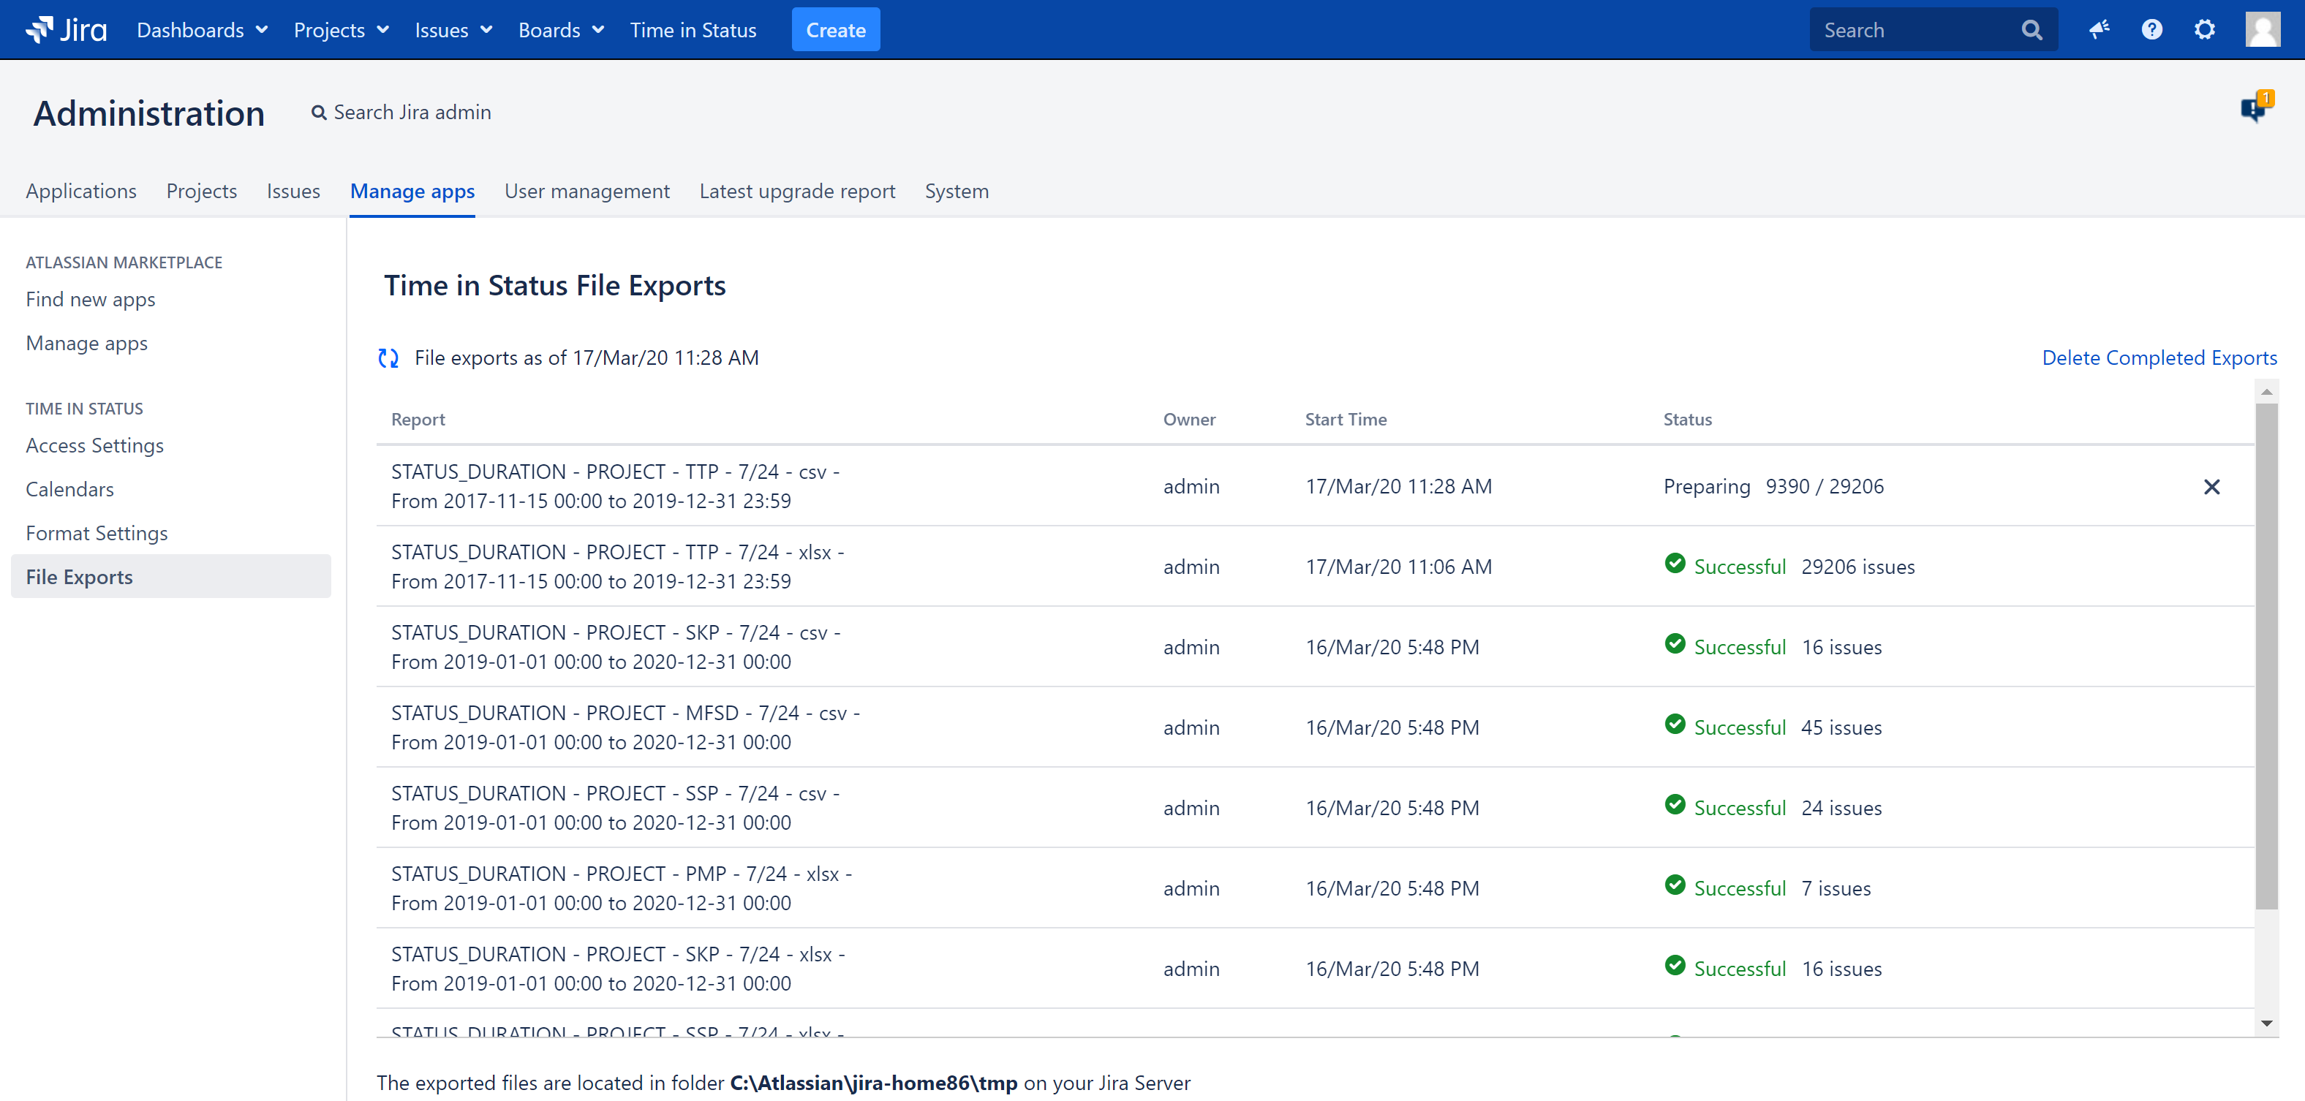
Task: Open the Boards dropdown menu
Action: coord(561,31)
